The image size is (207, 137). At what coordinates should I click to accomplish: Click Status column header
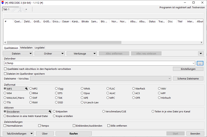point(152,21)
